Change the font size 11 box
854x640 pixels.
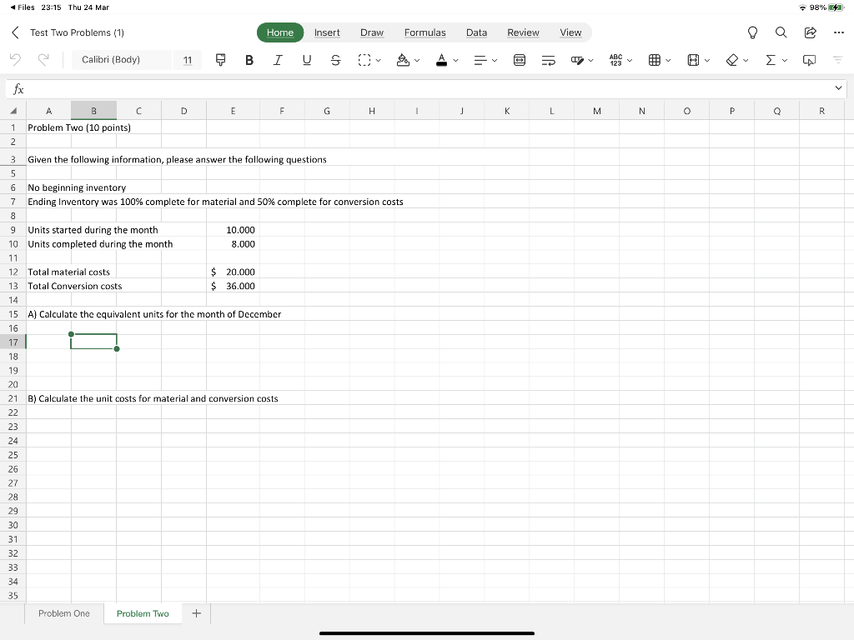click(x=188, y=60)
